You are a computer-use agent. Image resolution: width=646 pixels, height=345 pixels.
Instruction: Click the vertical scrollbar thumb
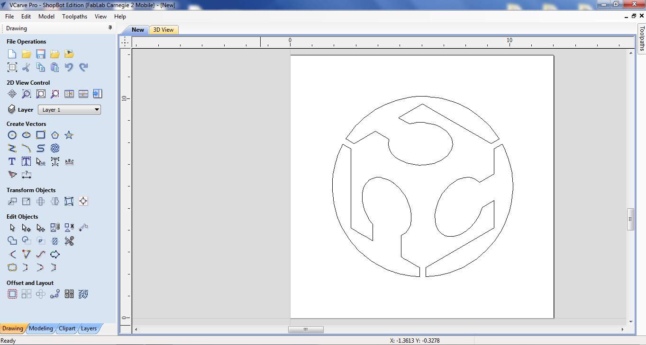tap(630, 219)
